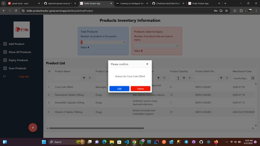Click the red home floating button

pos(33,128)
